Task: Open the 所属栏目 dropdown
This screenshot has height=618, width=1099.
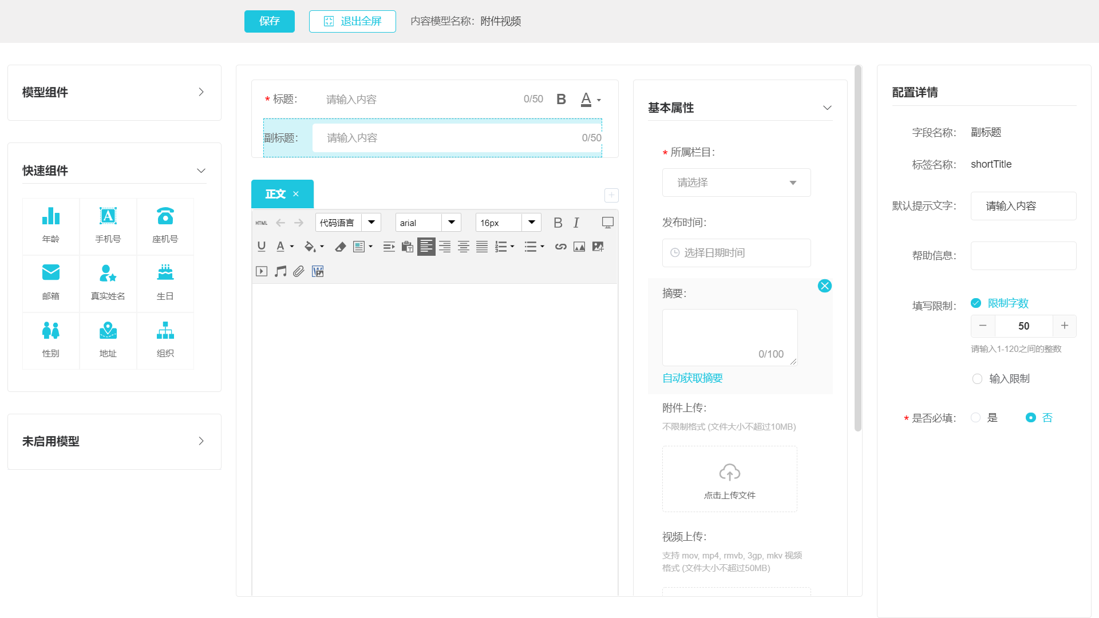Action: coord(736,183)
